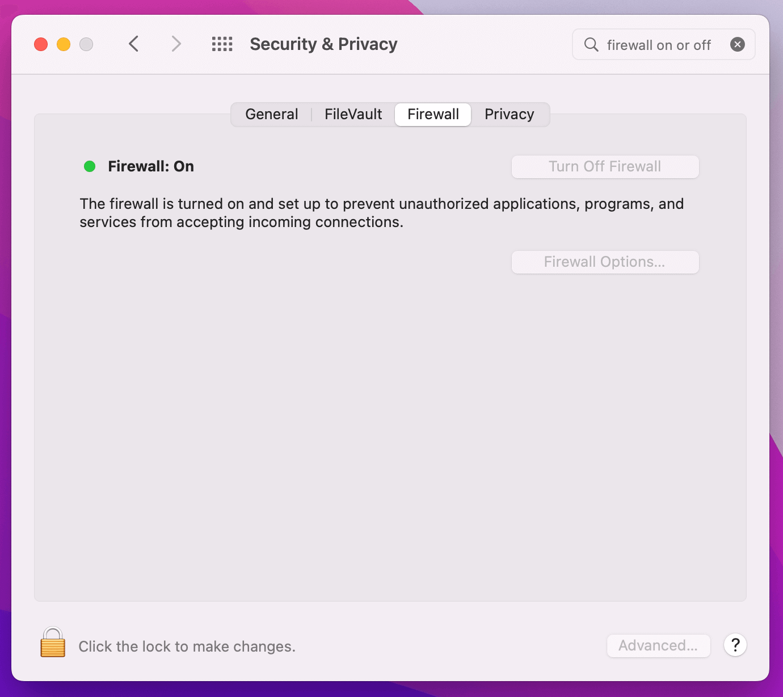
Task: Open the FileVault tab
Action: pos(353,114)
